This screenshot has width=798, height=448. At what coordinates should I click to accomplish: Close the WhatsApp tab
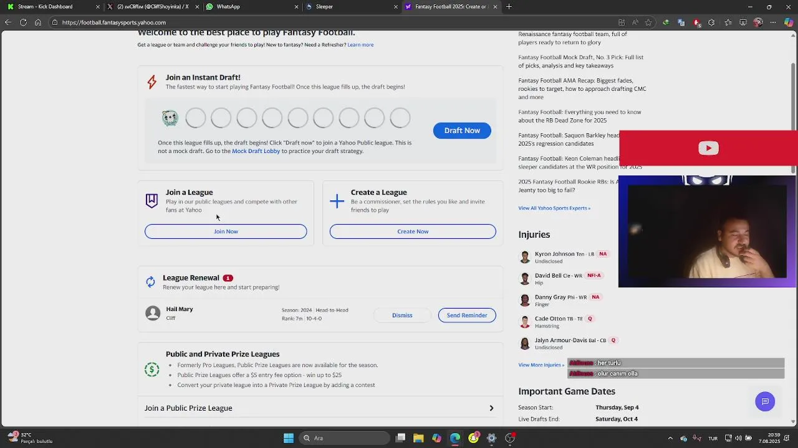pyautogui.click(x=296, y=7)
